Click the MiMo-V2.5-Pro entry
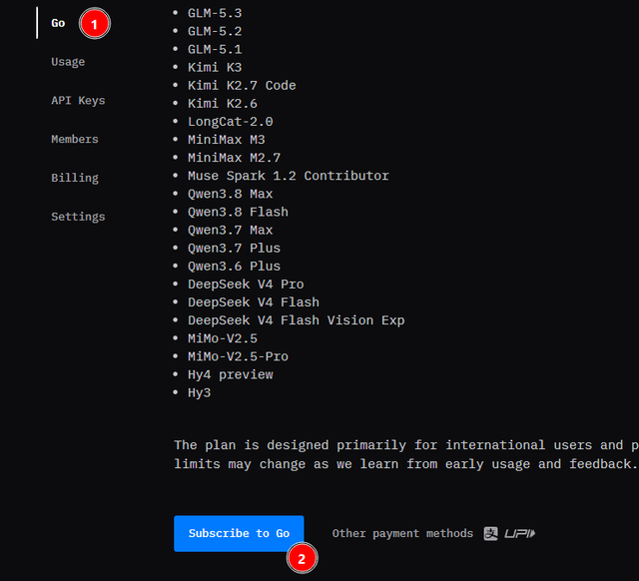 238,356
